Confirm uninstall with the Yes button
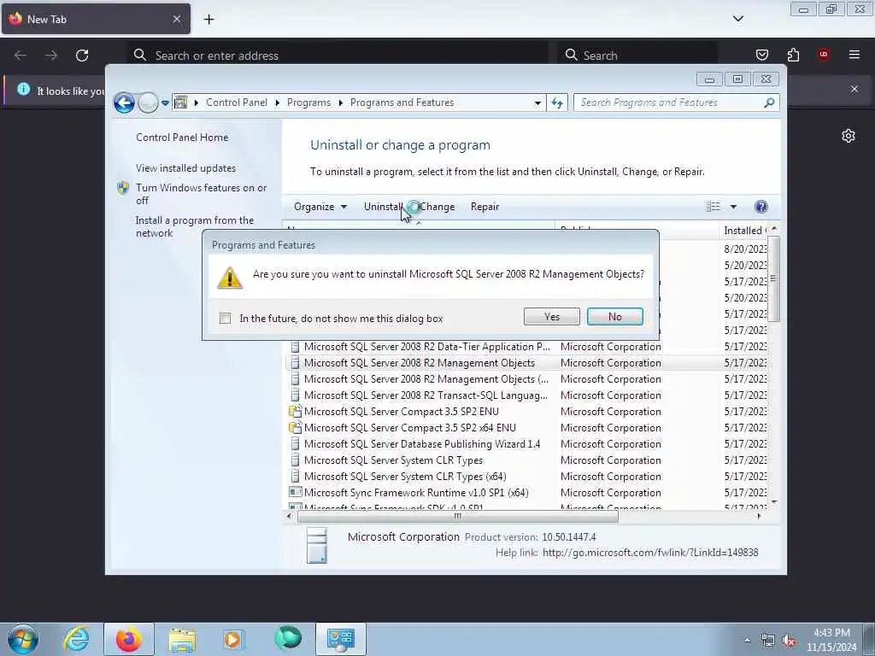This screenshot has height=656, width=875. [x=551, y=317]
